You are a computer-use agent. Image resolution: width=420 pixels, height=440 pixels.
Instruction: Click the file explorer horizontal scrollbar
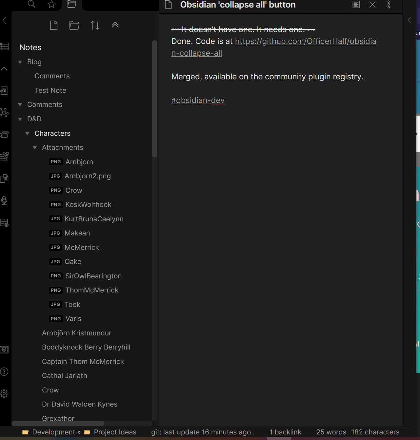pos(58,424)
